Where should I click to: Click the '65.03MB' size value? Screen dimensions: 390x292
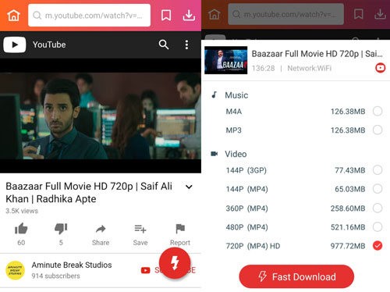coord(350,189)
